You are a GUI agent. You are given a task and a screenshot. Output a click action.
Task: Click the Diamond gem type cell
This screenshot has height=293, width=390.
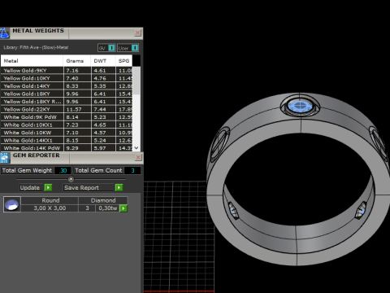[103, 200]
